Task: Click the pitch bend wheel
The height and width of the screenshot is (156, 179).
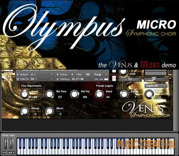Action: tap(6, 144)
